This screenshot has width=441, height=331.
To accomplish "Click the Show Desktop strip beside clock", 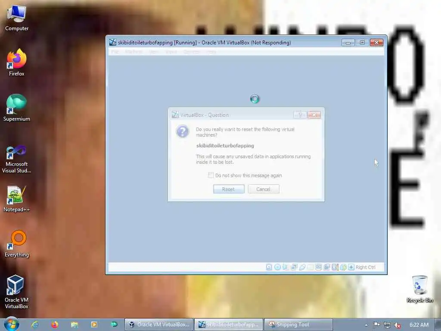I will pos(438,325).
